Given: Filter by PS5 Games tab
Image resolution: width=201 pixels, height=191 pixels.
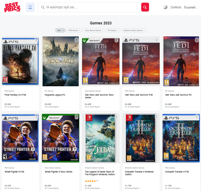Looking at the screenshot, I should coord(74,30).
